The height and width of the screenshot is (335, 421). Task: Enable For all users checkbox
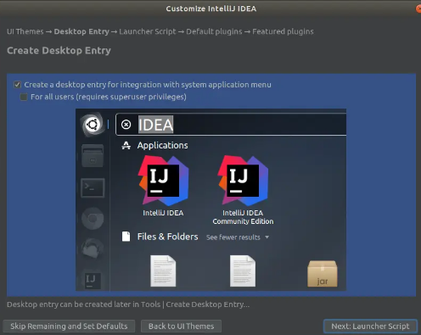(24, 97)
